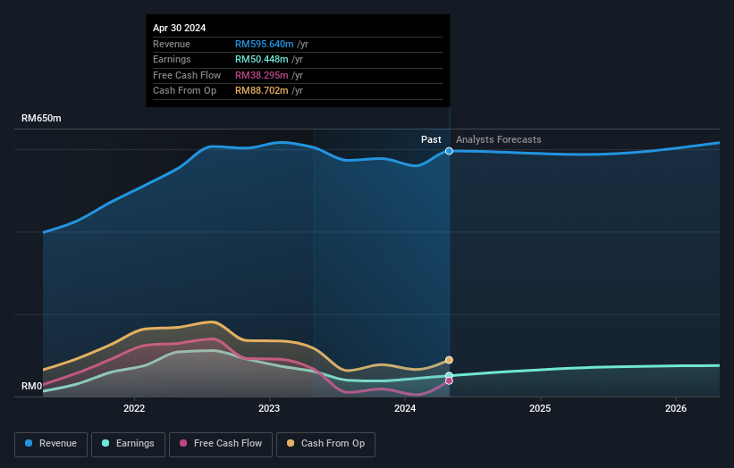Click the RM50.448m earnings value
Image resolution: width=734 pixels, height=468 pixels.
coord(262,59)
